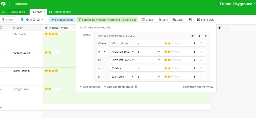Open the Group toolbar option

[147, 20]
